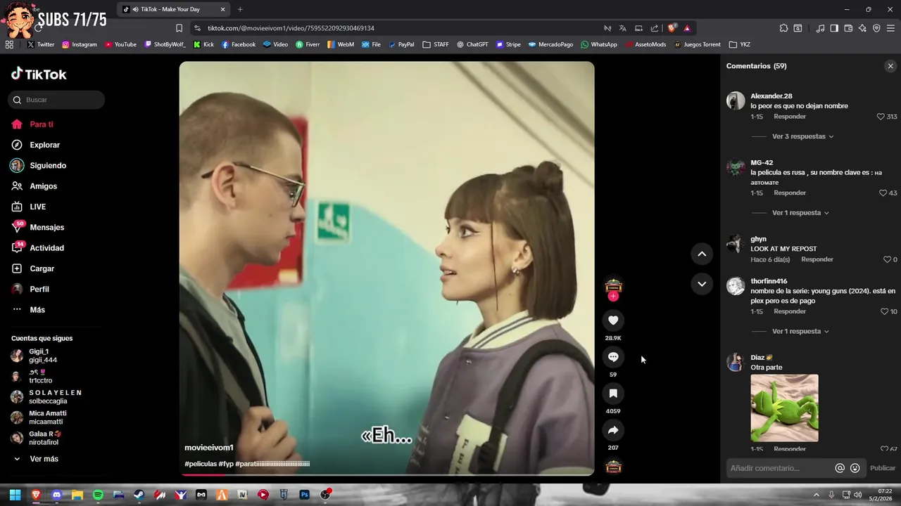Follow movieeivom1 with the red plus badge
901x506 pixels.
pyautogui.click(x=613, y=297)
